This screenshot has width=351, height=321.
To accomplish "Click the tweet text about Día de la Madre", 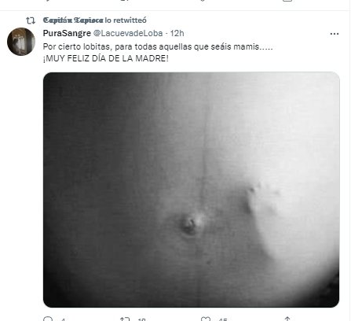I will point(158,52).
